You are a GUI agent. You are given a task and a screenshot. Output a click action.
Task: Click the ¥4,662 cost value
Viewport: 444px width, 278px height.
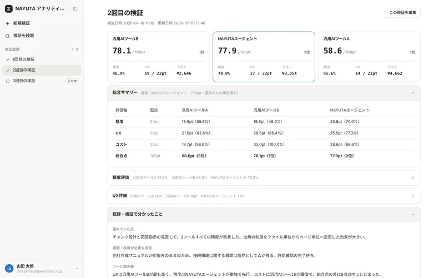click(x=395, y=73)
